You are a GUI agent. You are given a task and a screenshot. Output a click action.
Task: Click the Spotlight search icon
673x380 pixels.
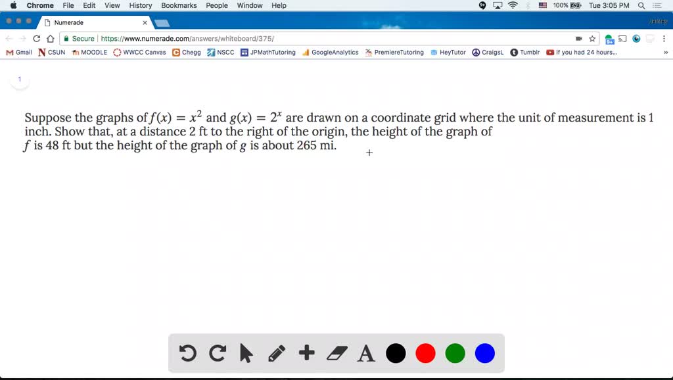[x=641, y=5]
